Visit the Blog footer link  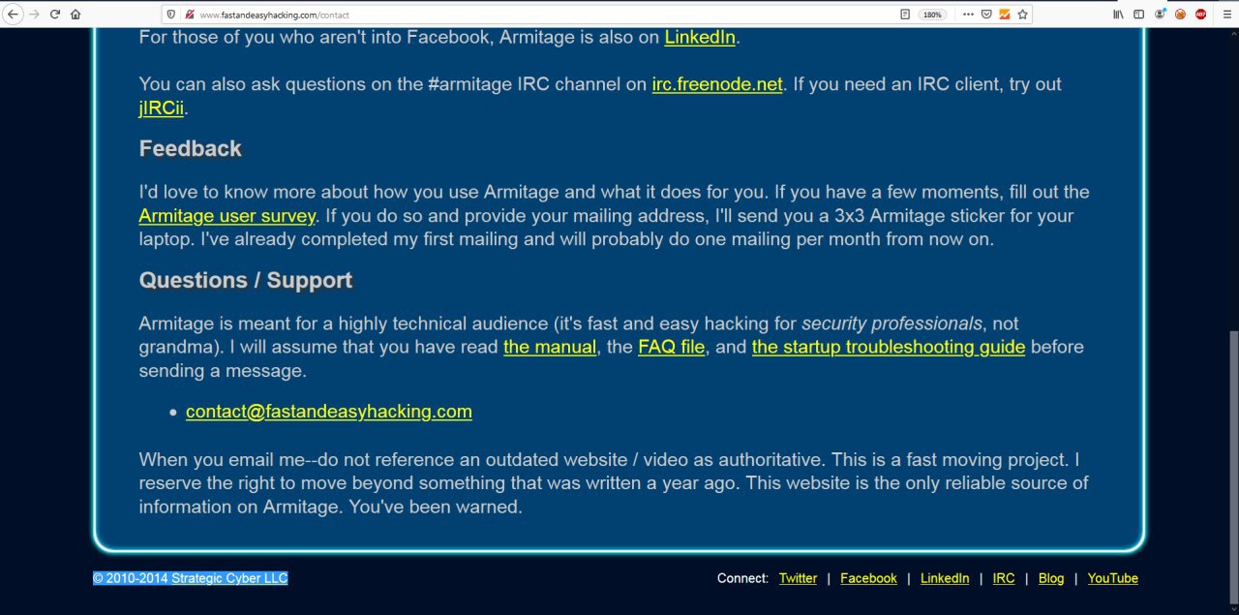1051,578
